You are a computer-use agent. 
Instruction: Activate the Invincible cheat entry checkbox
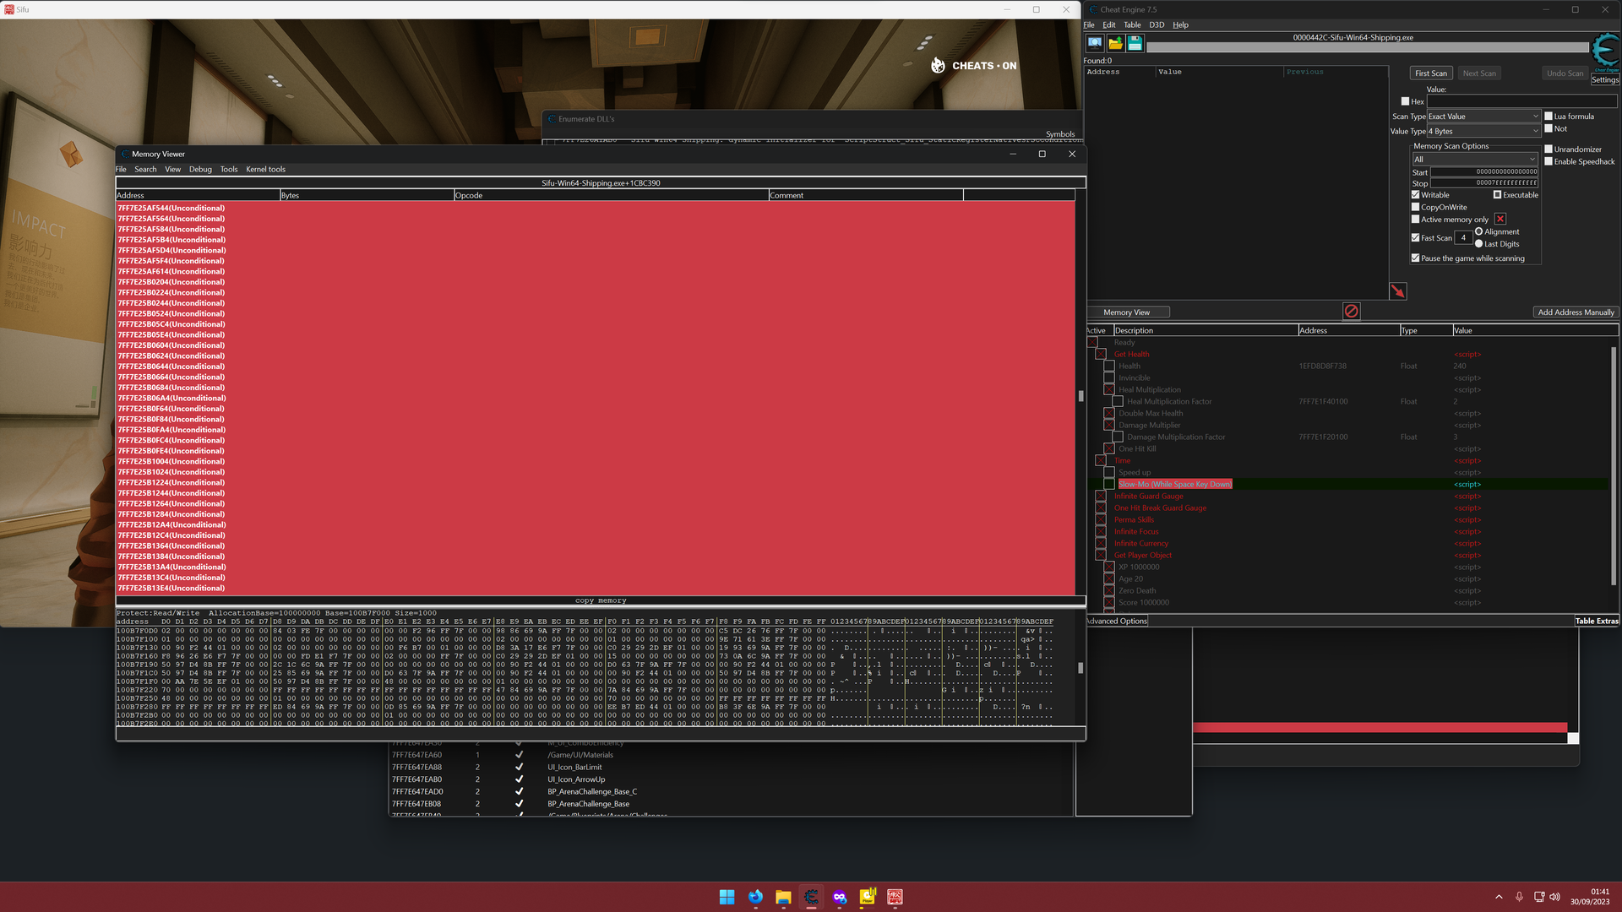coord(1109,377)
